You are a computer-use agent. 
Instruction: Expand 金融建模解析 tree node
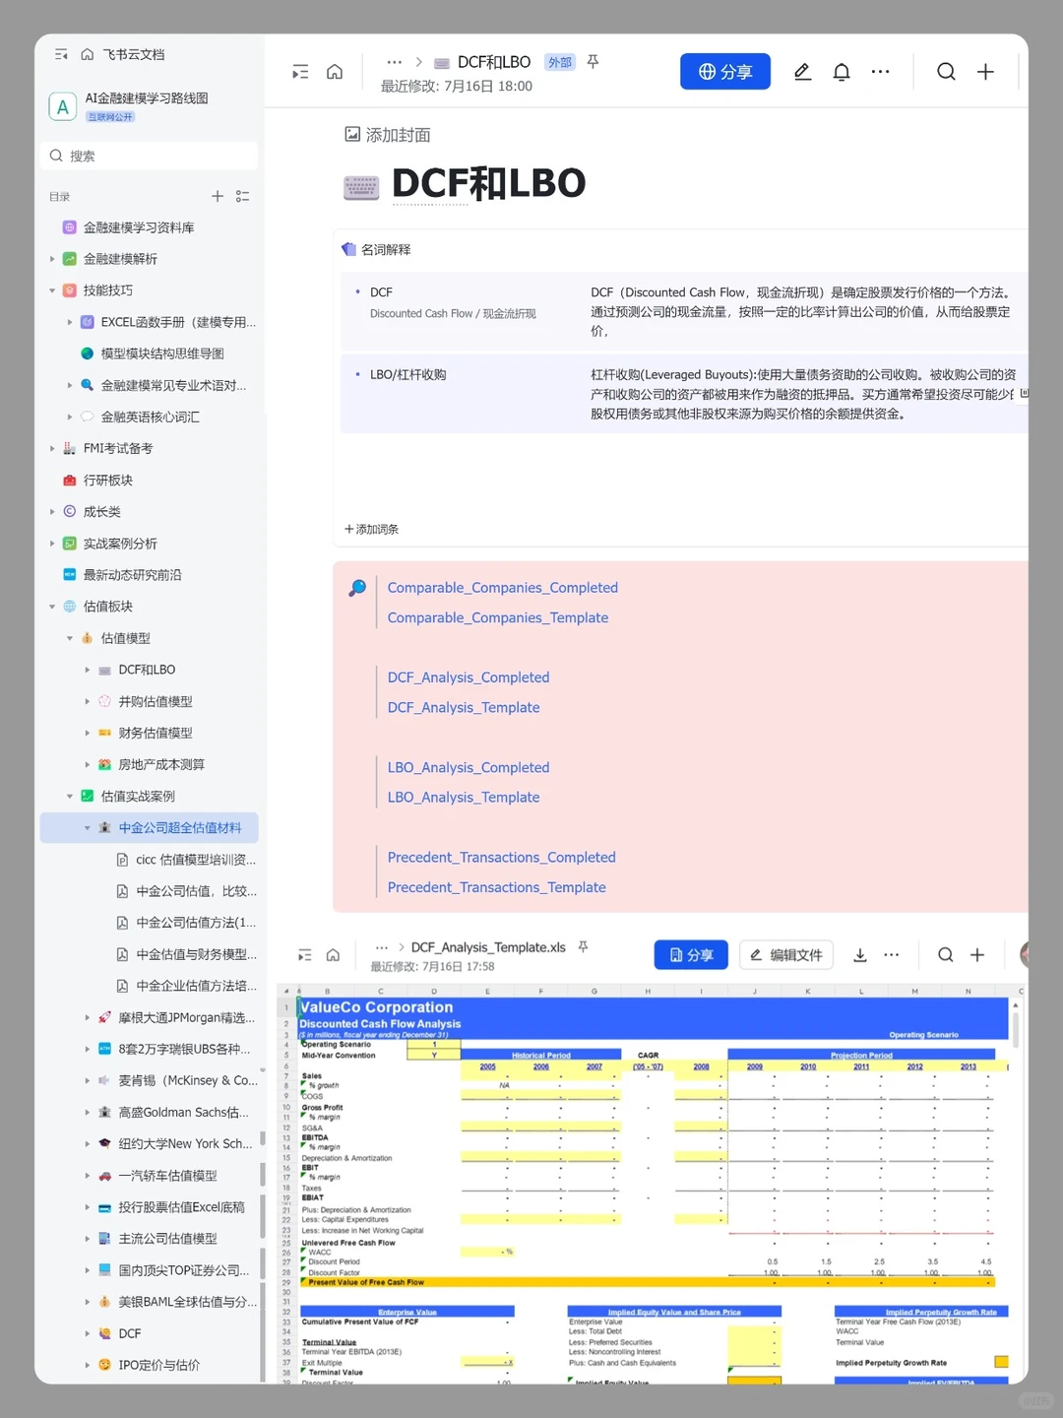[52, 259]
